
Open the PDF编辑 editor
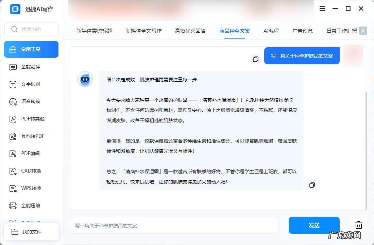(x=30, y=153)
